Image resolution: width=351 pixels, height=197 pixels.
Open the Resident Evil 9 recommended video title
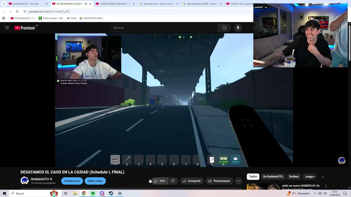point(301,187)
